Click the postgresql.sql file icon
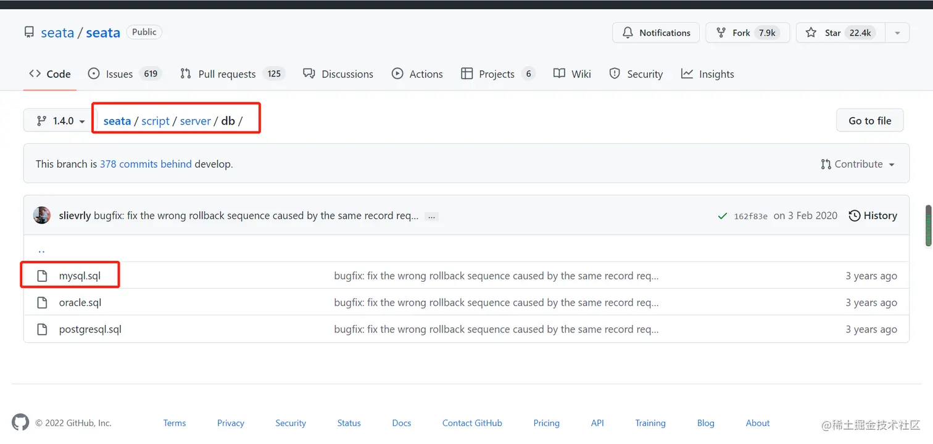The image size is (933, 444). [x=42, y=329]
